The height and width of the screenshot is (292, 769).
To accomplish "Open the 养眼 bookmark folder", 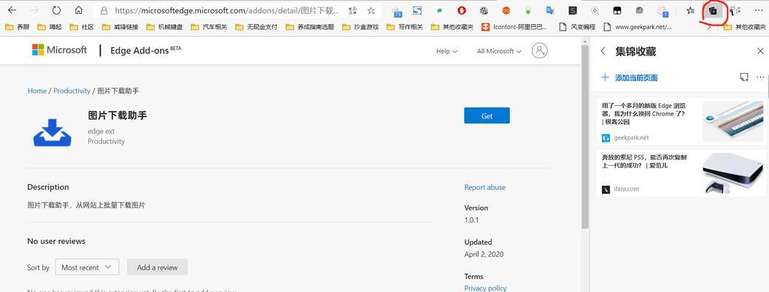I will tap(18, 27).
